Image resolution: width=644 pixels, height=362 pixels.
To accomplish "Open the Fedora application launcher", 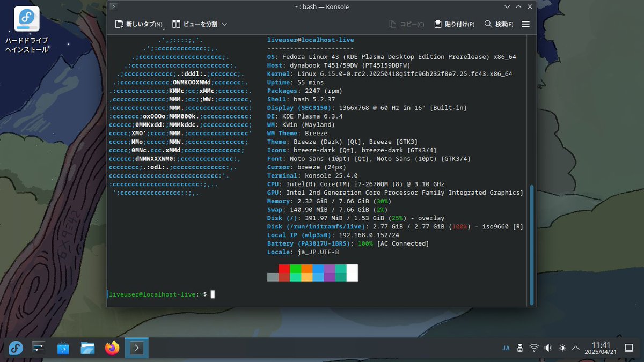I will (x=16, y=348).
